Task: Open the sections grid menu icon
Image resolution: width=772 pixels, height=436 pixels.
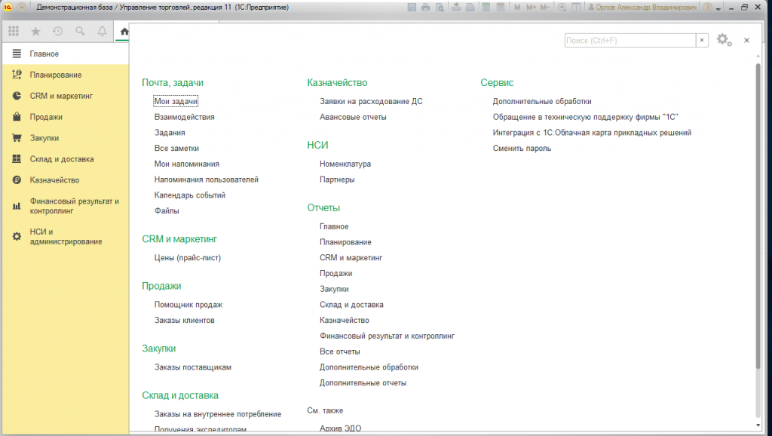Action: pos(14,31)
